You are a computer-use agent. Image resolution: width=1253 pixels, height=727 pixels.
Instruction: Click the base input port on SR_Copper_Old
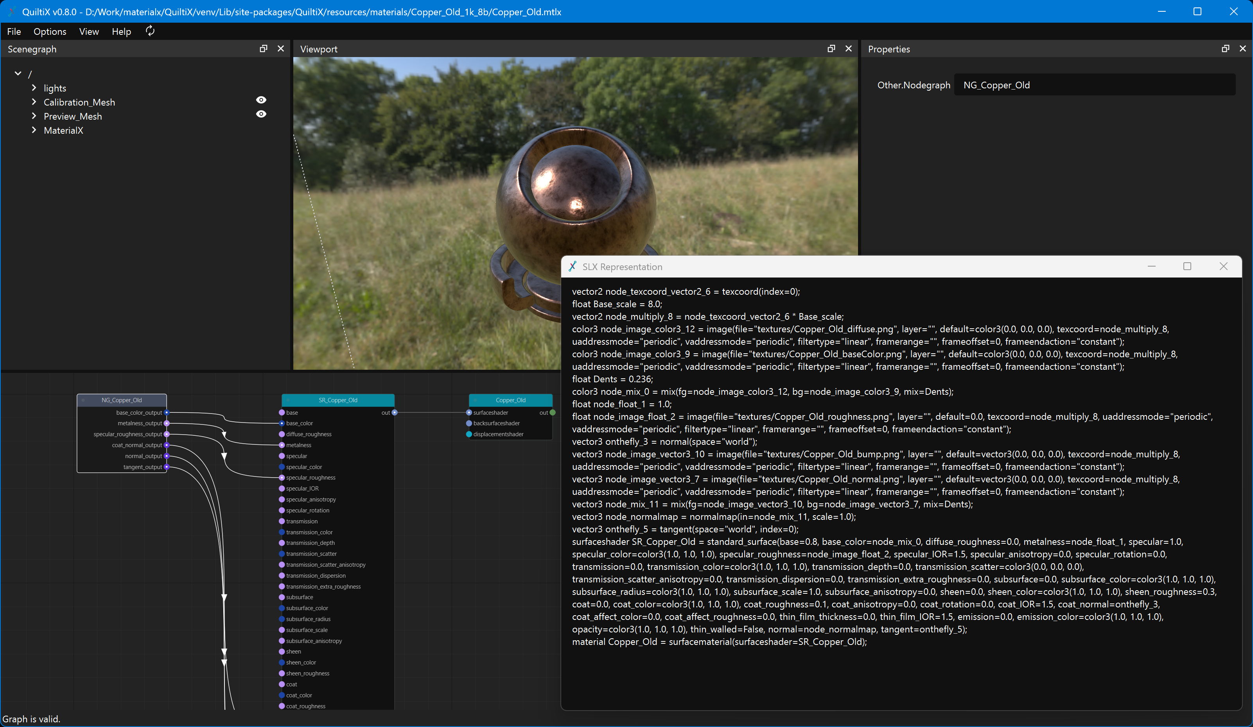(282, 412)
